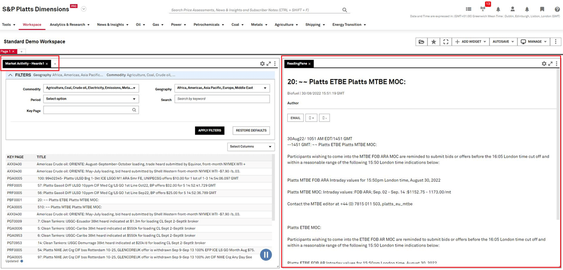Open the Energy Transition menu
Image resolution: width=563 pixels, height=270 pixels.
coord(349,25)
